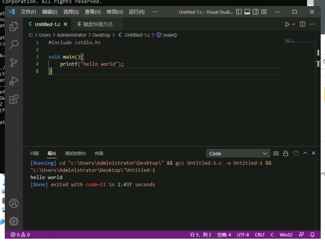Toggle primary side bar layout icon
This screenshot has width=325, height=244.
coord(239,12)
